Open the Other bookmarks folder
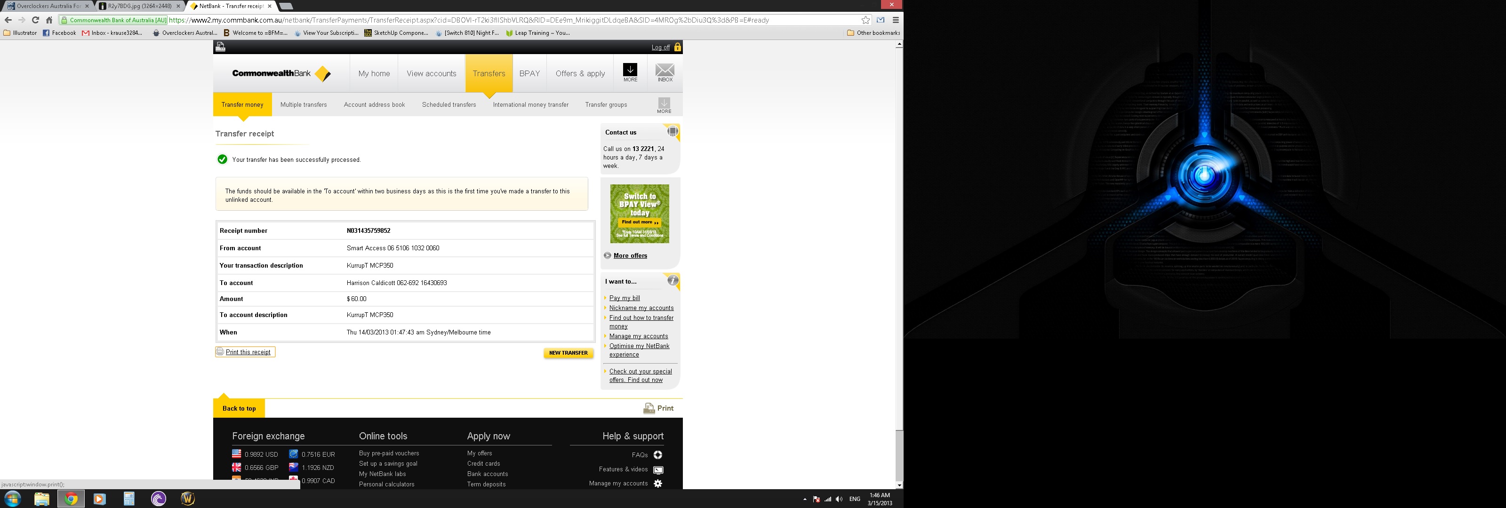 point(873,33)
